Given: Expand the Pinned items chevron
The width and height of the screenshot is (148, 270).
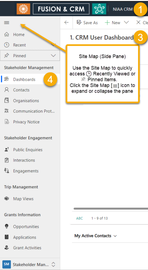Looking at the screenshot, I should [x=53, y=56].
